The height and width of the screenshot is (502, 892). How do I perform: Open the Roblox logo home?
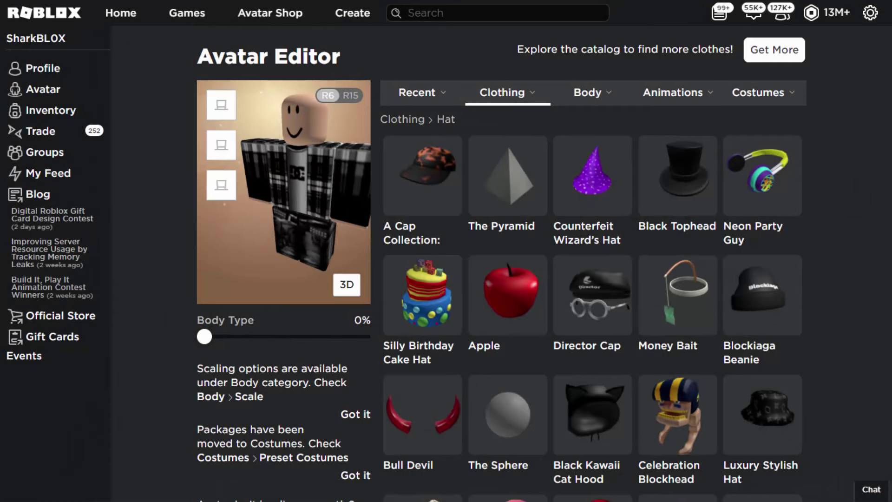44,13
